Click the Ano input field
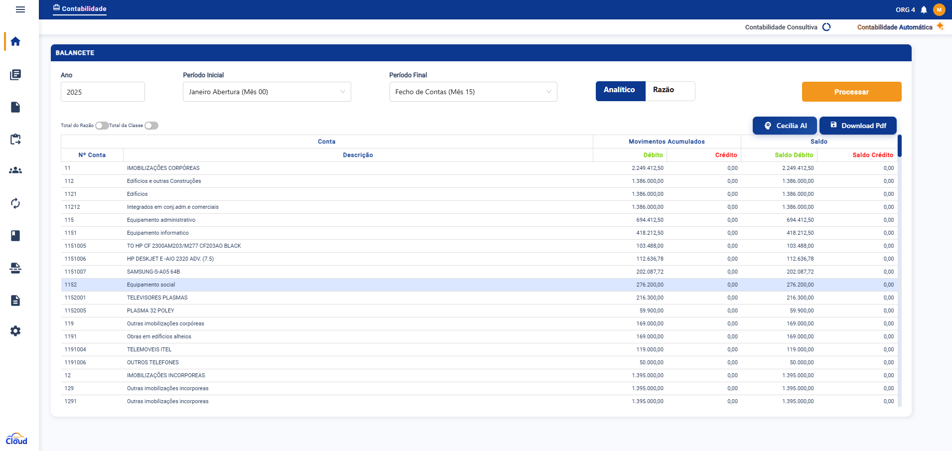Image resolution: width=952 pixels, height=451 pixels. (x=103, y=92)
